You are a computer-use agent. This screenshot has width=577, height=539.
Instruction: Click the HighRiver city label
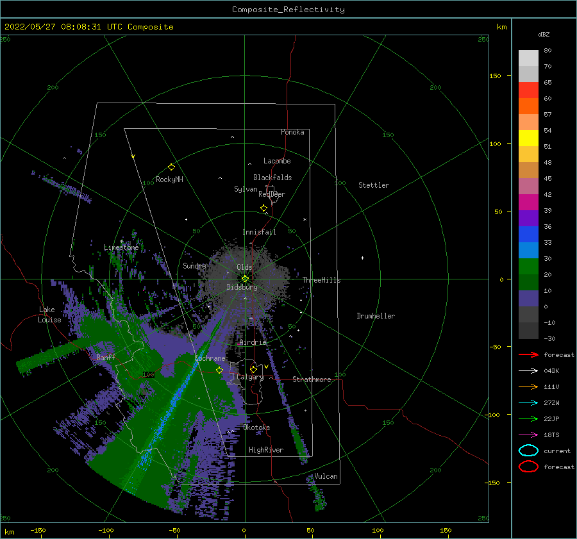coord(266,450)
